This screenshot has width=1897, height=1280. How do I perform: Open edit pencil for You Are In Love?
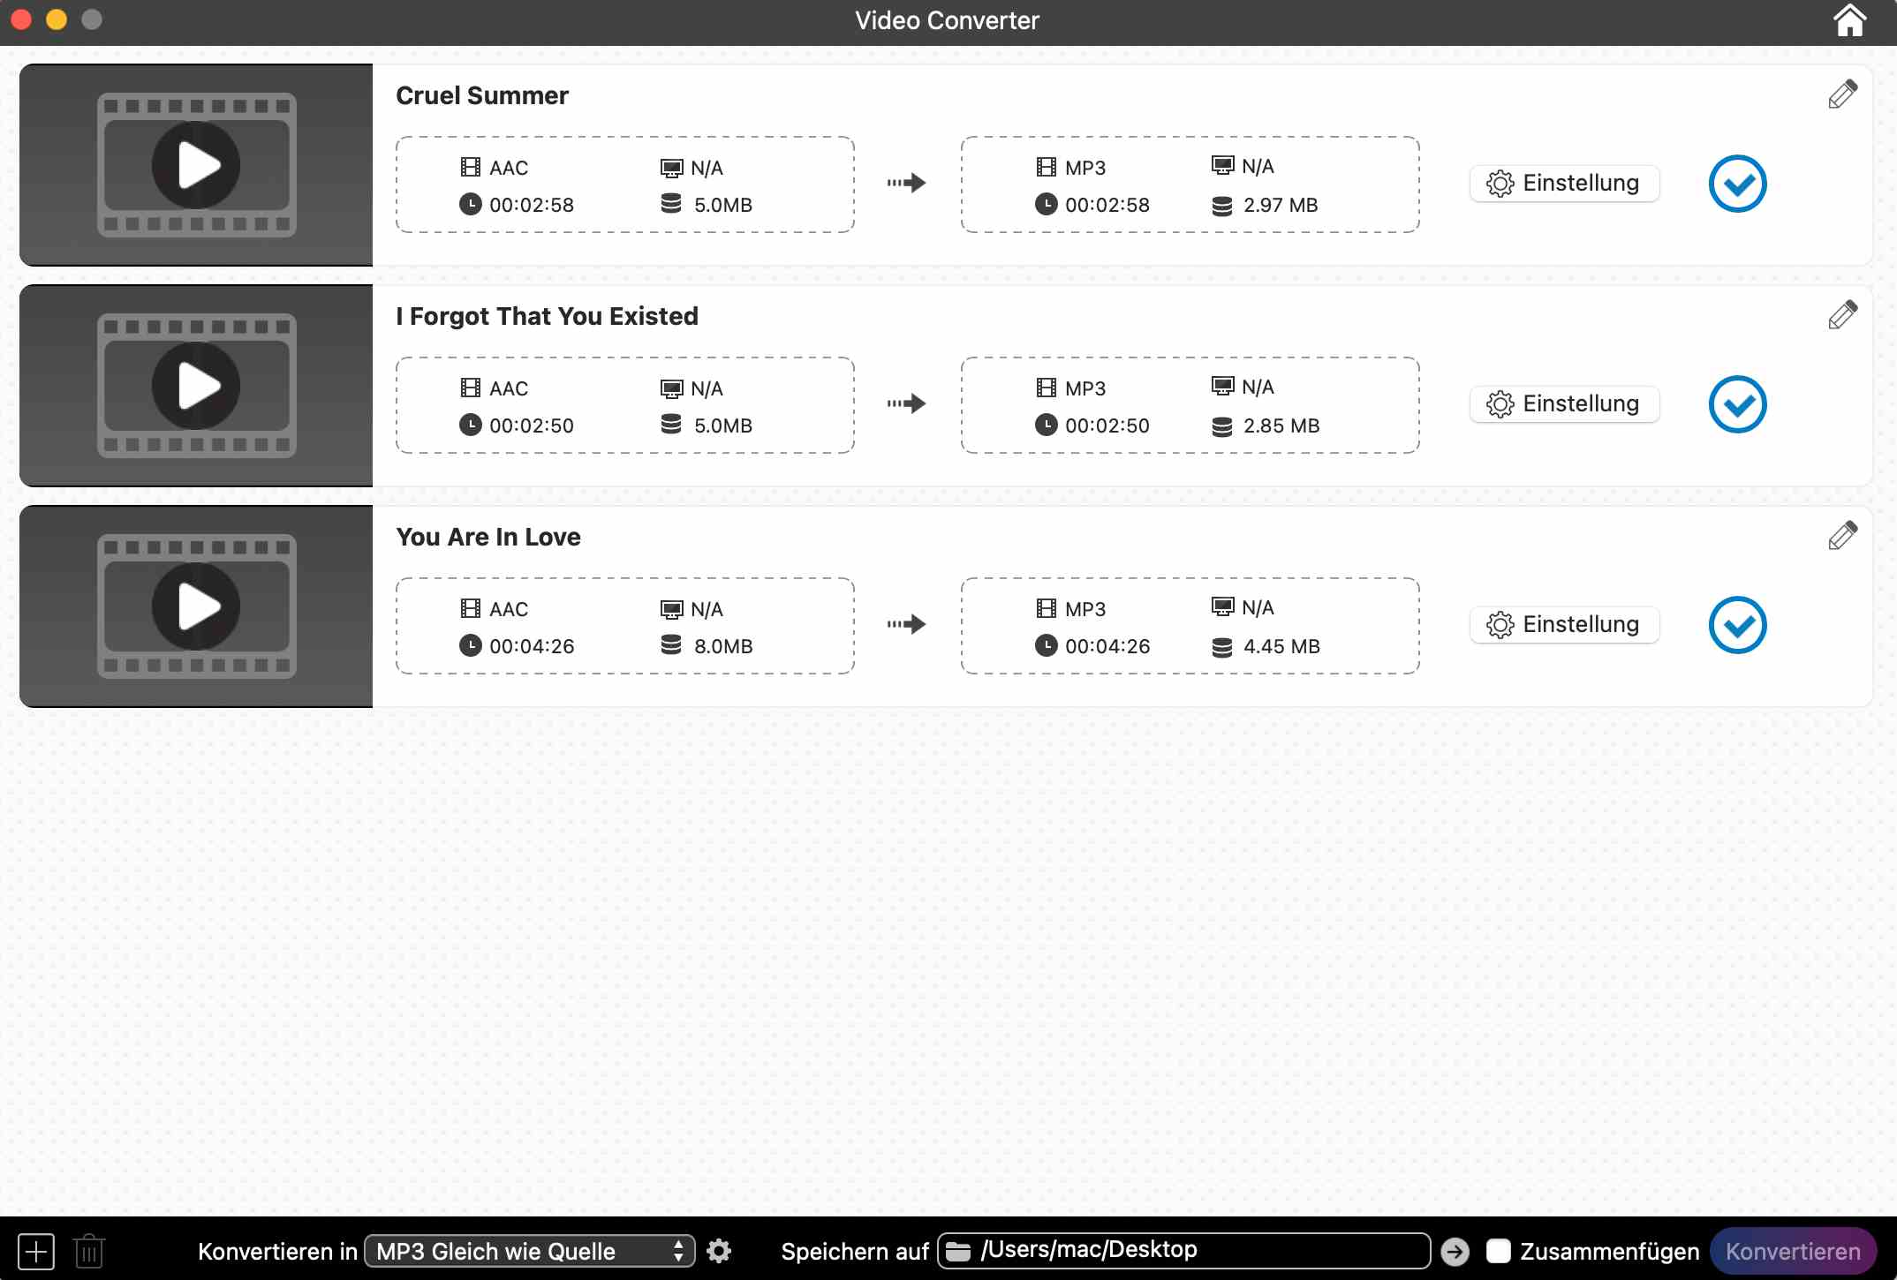coord(1842,536)
